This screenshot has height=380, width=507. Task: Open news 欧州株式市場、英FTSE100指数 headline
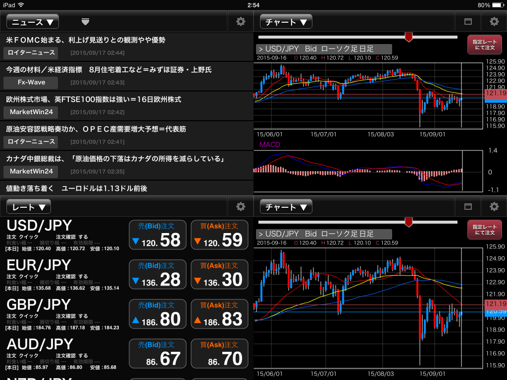point(94,99)
